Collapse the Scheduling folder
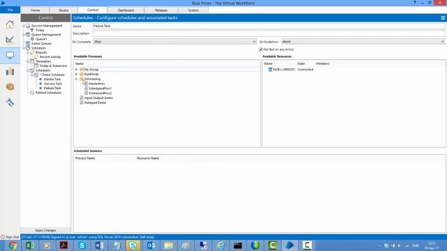 pyautogui.click(x=76, y=79)
